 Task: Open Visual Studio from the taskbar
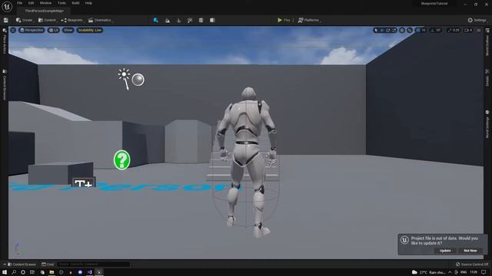pos(89,272)
